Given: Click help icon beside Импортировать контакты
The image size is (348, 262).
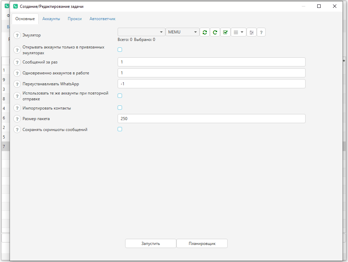Looking at the screenshot, I should (x=17, y=108).
